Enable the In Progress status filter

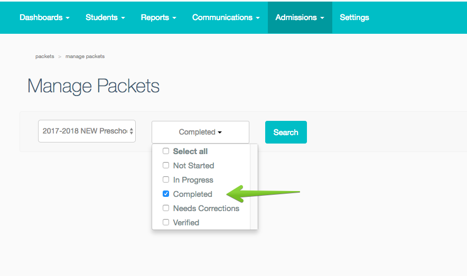pyautogui.click(x=166, y=179)
